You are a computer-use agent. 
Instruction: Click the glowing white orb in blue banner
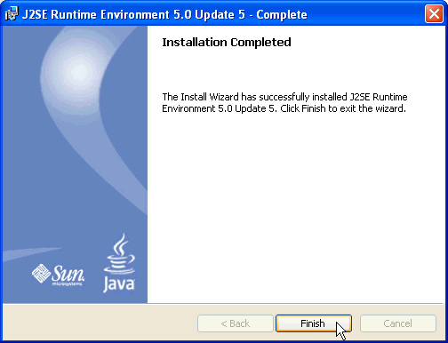click(x=77, y=71)
